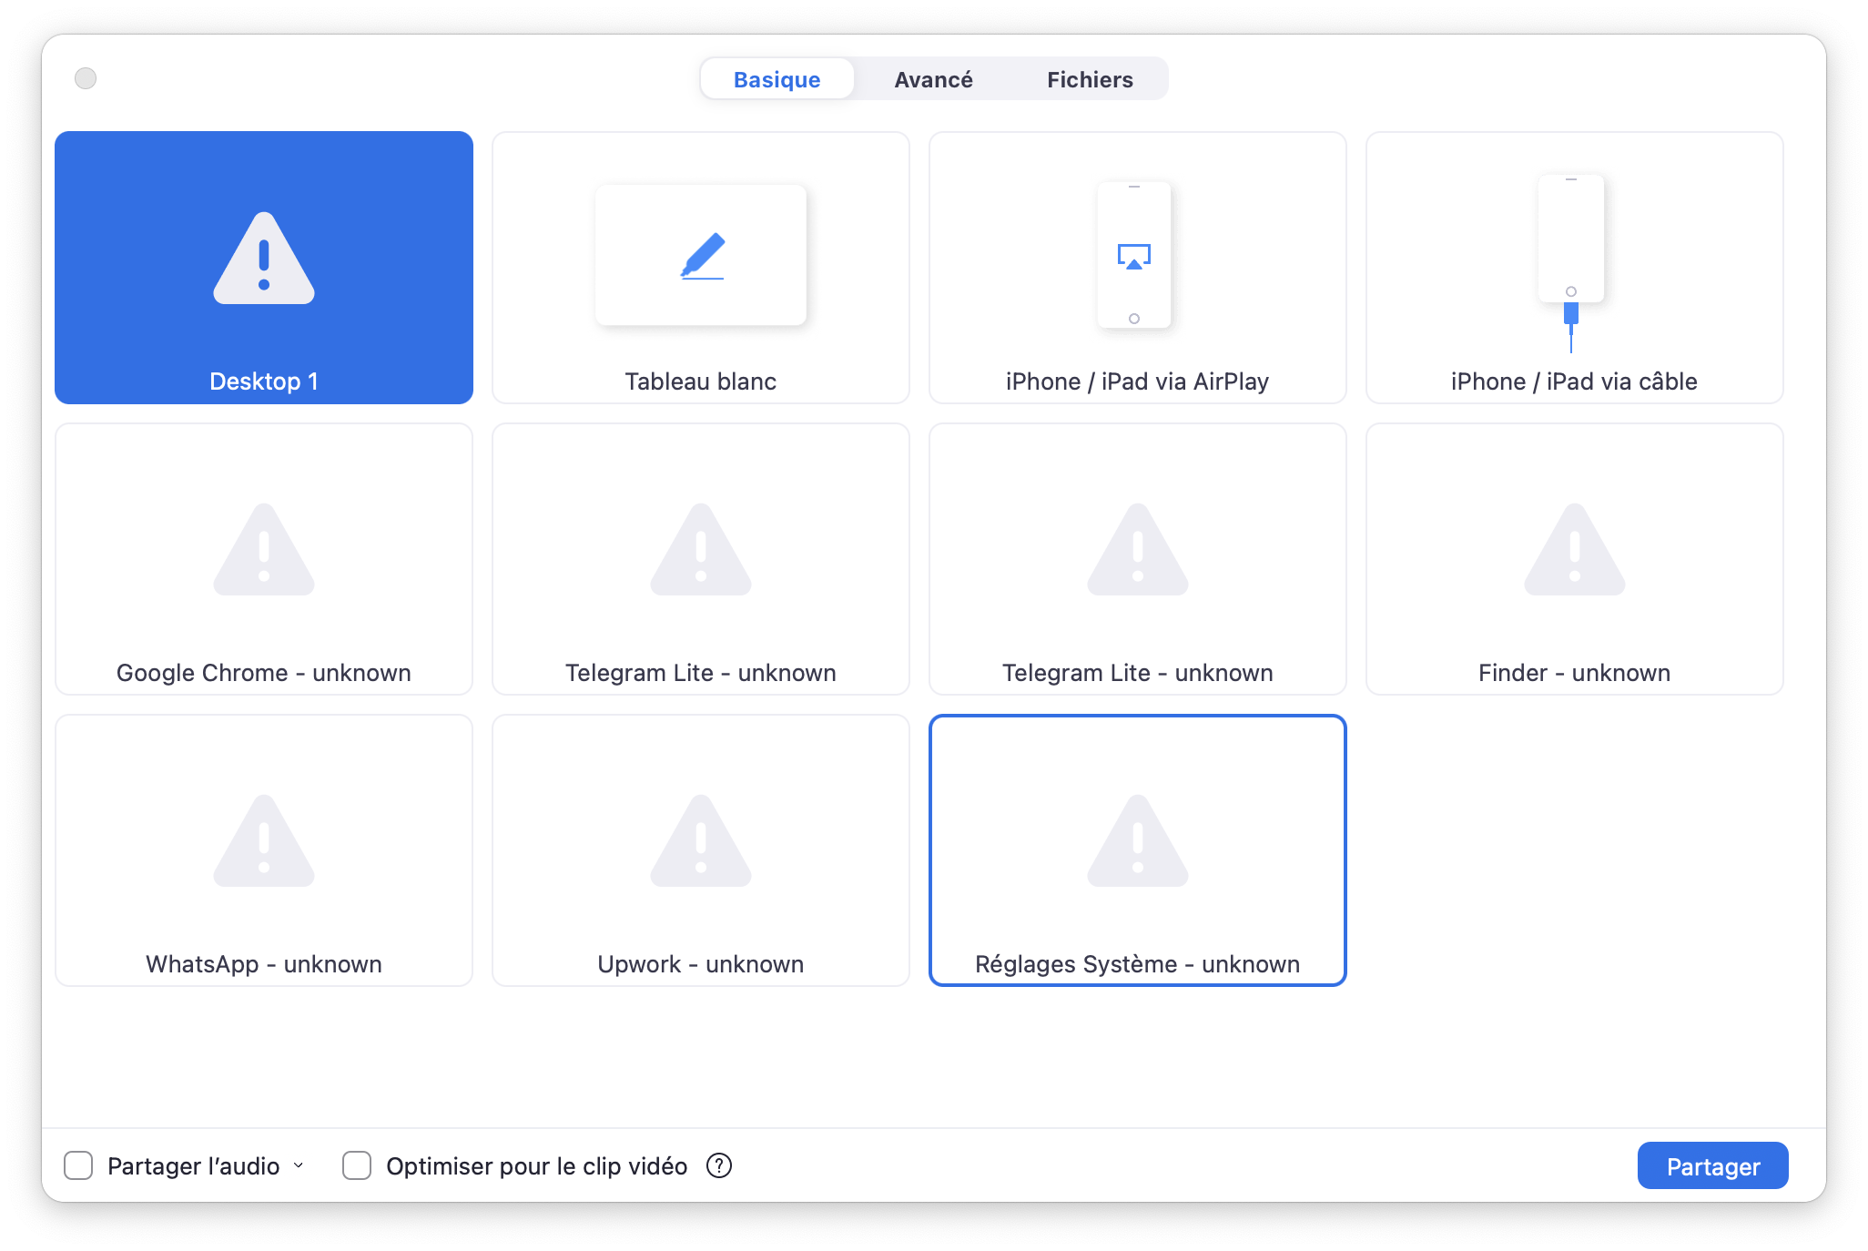Open the Fichiers tab

click(x=1090, y=79)
